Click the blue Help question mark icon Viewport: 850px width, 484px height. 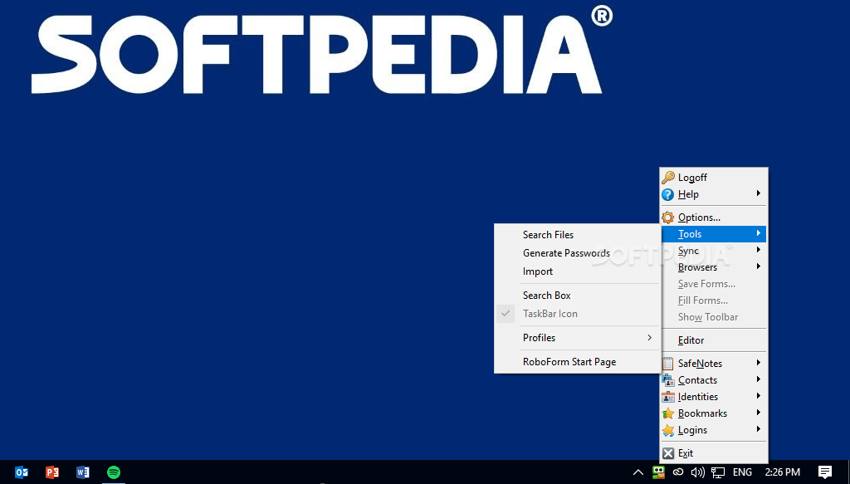pyautogui.click(x=668, y=194)
